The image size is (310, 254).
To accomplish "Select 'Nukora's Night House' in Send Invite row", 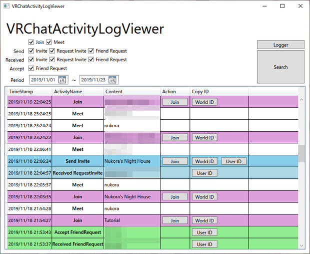I will [127, 161].
